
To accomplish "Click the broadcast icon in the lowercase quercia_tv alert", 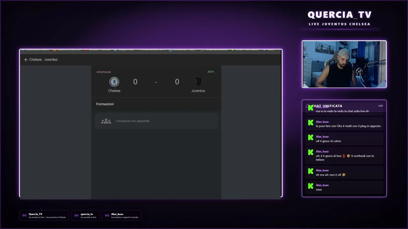I will pos(76,216).
